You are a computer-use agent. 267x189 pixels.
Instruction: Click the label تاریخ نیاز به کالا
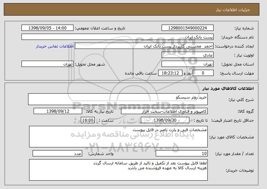[x=100, y=112]
